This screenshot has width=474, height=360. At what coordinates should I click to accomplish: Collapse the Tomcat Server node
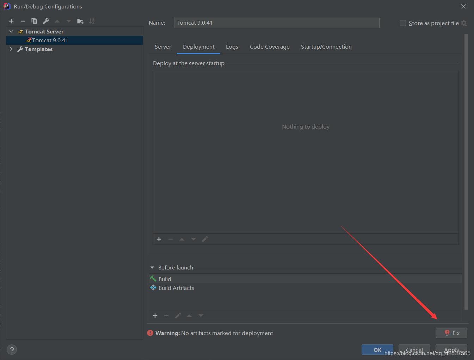[11, 31]
